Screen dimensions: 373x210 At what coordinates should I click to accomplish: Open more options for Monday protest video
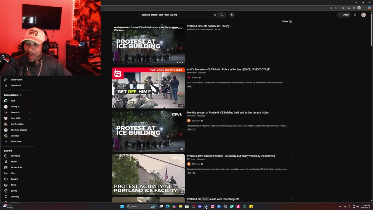click(x=291, y=112)
